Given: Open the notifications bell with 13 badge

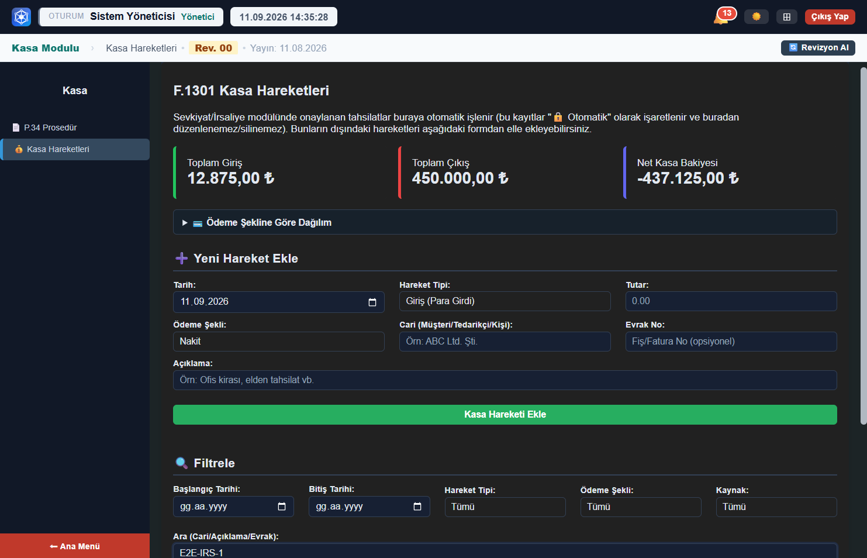Looking at the screenshot, I should pos(723,16).
